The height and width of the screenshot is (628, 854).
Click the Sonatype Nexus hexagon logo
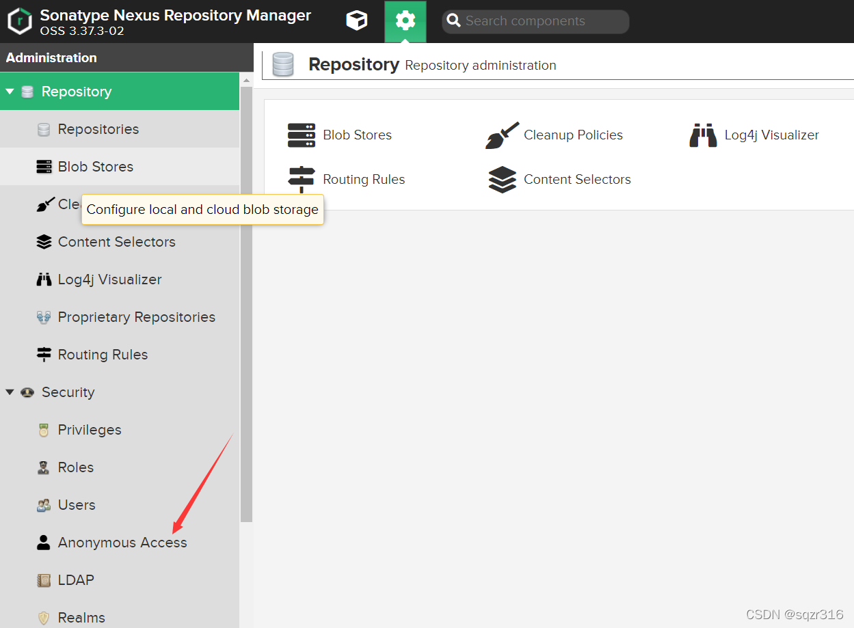[x=20, y=21]
